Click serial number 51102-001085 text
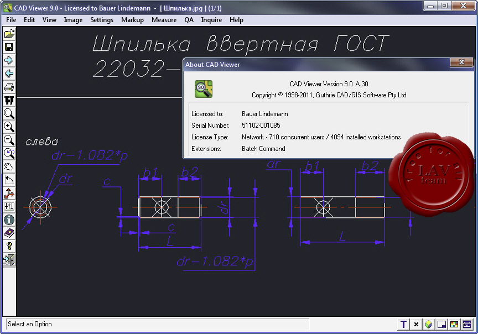This screenshot has height=334, width=478. tap(261, 125)
